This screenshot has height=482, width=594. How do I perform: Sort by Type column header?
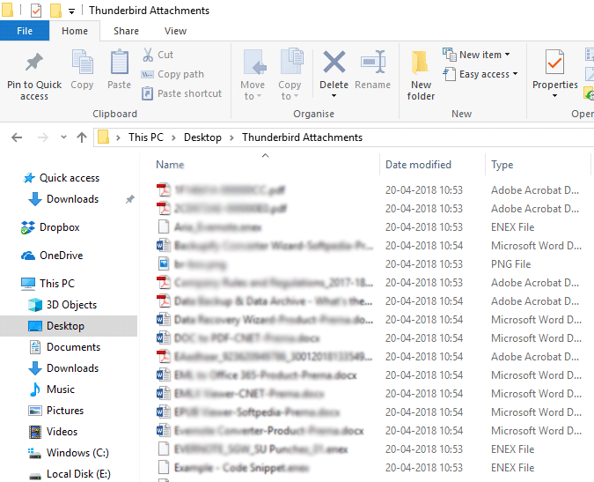click(502, 165)
